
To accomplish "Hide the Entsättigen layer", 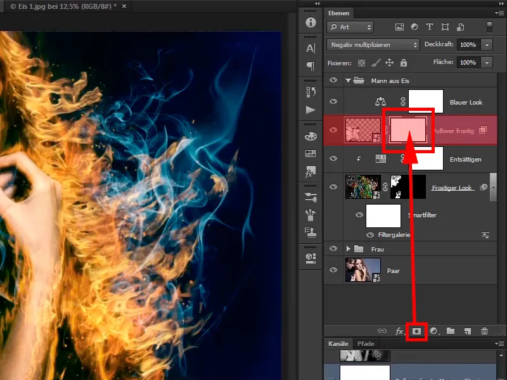I will [x=333, y=158].
